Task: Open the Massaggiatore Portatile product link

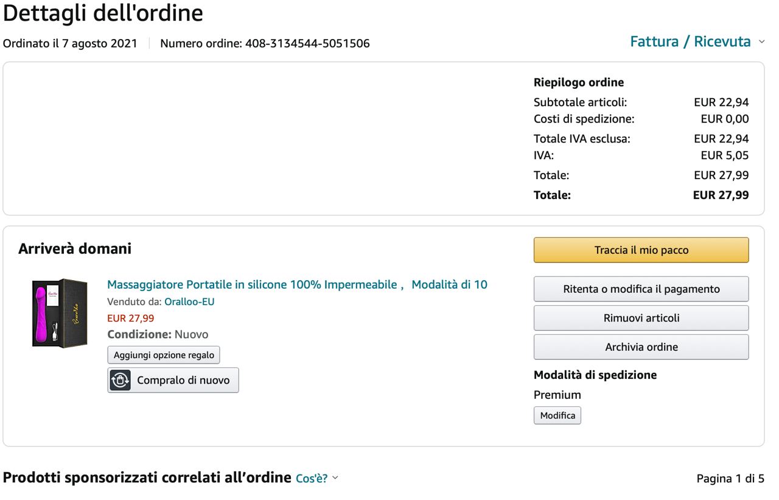Action: tap(297, 284)
